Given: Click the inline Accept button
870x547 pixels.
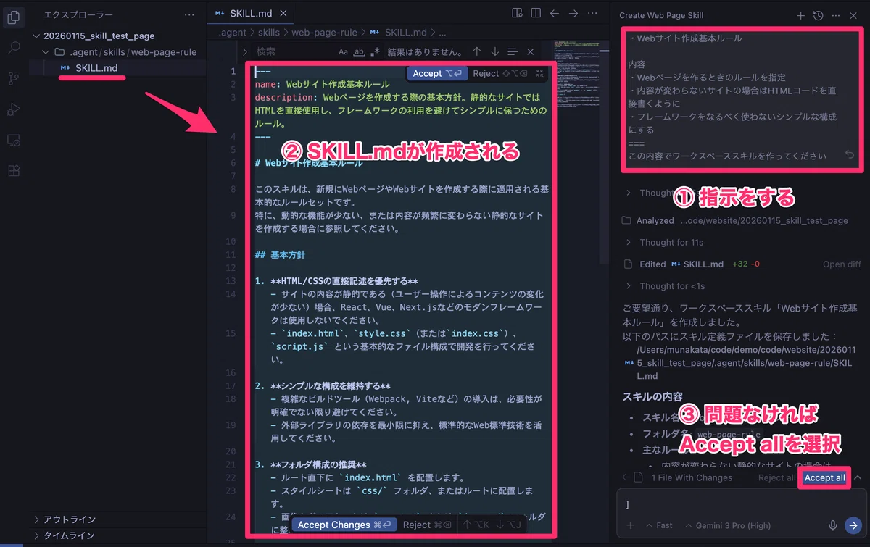Looking at the screenshot, I should (x=437, y=73).
